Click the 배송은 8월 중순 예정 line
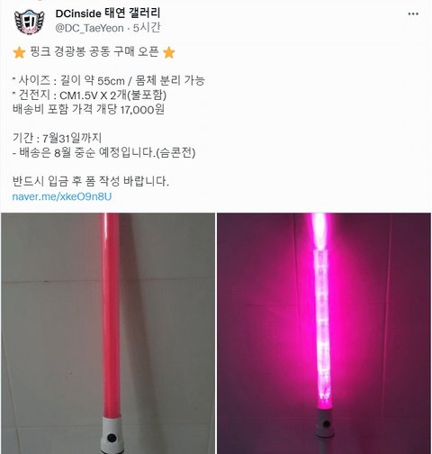Screen dimensions: 432x454 coord(103,152)
